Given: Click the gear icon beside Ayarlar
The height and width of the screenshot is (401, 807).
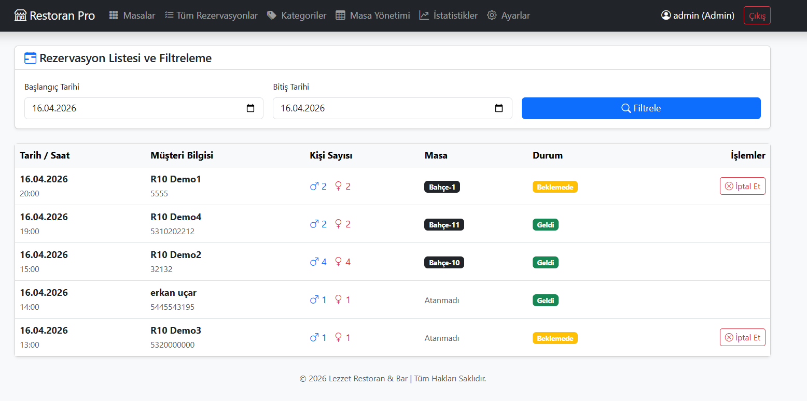Looking at the screenshot, I should click(492, 16).
